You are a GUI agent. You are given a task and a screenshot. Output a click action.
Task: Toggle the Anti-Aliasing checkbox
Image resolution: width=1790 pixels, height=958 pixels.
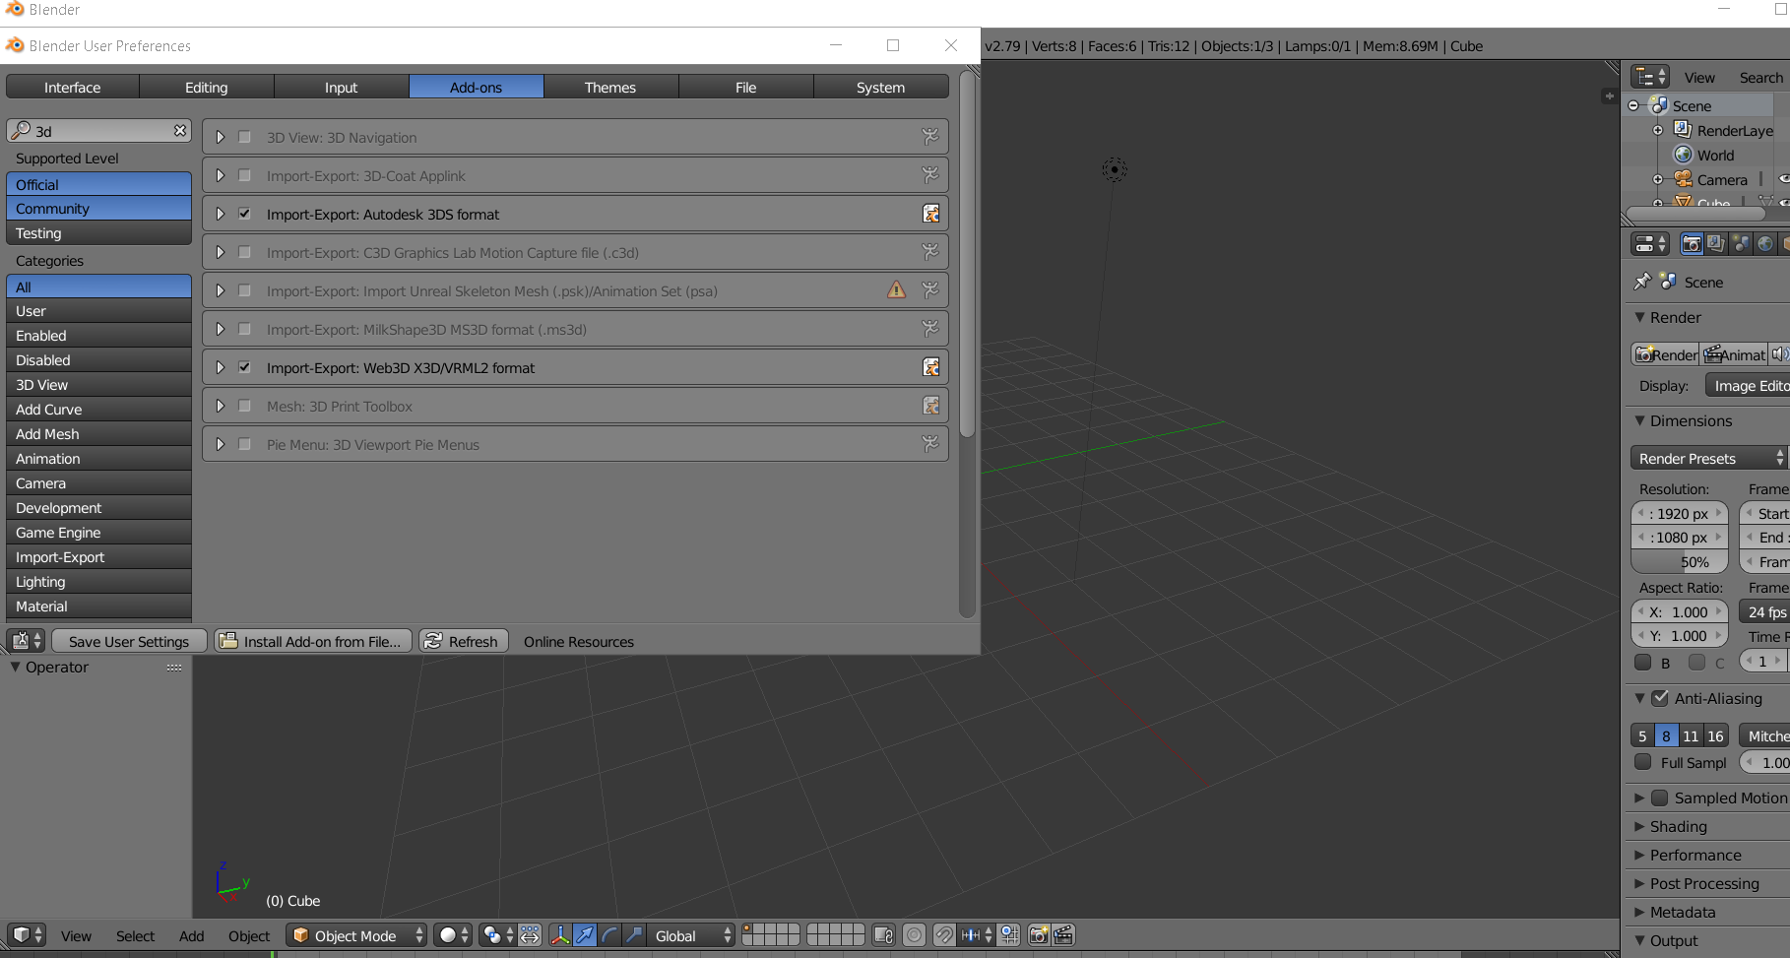click(x=1660, y=698)
